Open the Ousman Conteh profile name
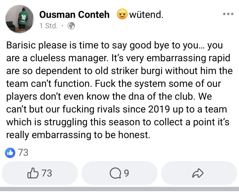Viewport: 239px width, 193px height. point(74,15)
